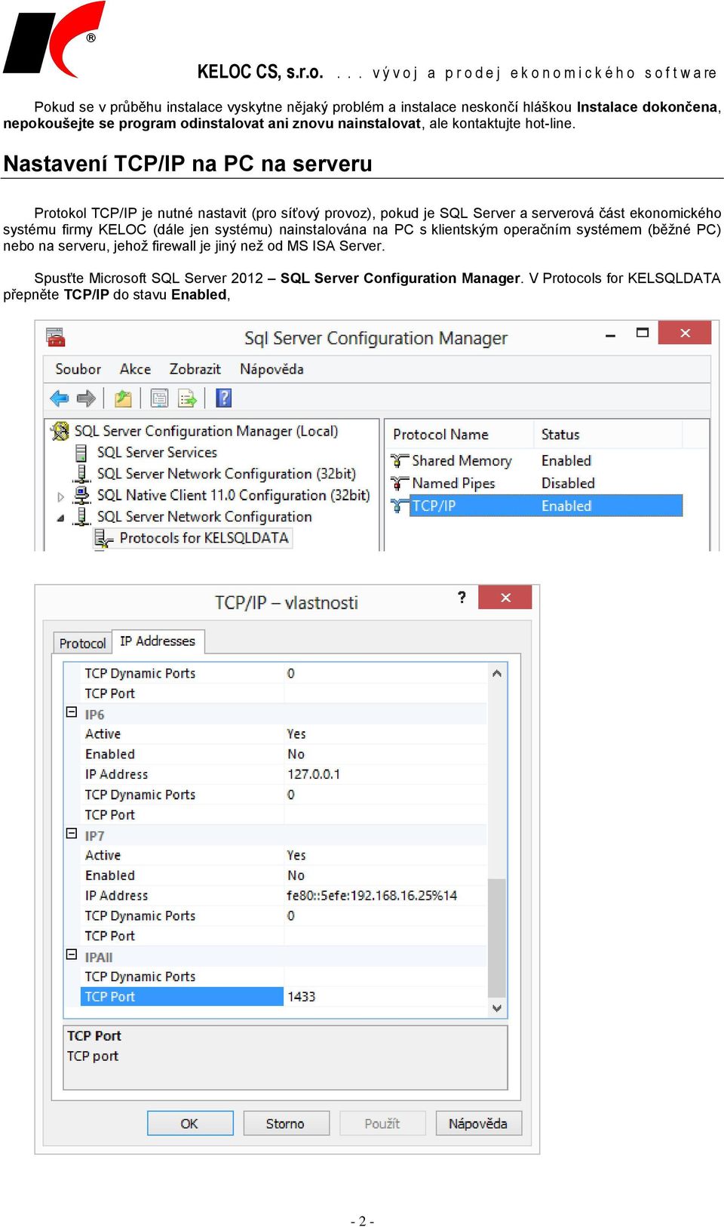Click the Export list toolbar icon
The width and height of the screenshot is (724, 1227).
[187, 398]
